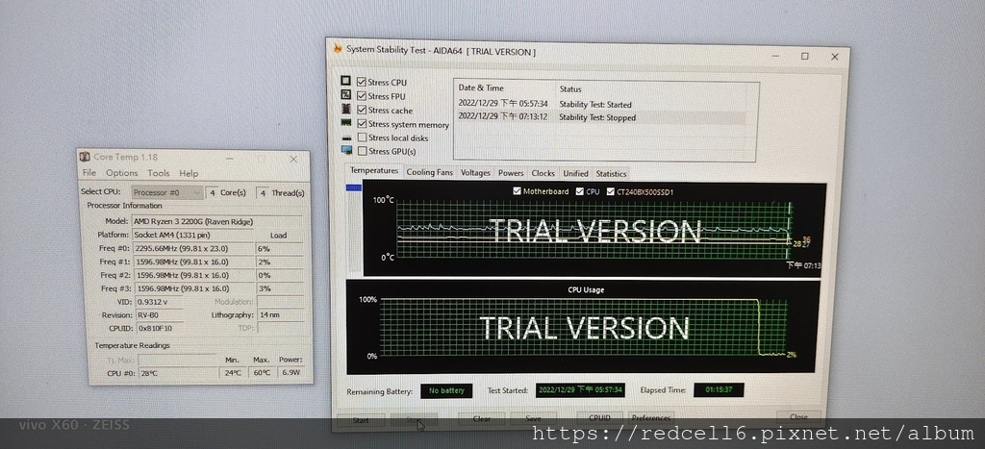Click the CPUID button in AIDA64
Image resolution: width=985 pixels, height=449 pixels.
click(600, 418)
